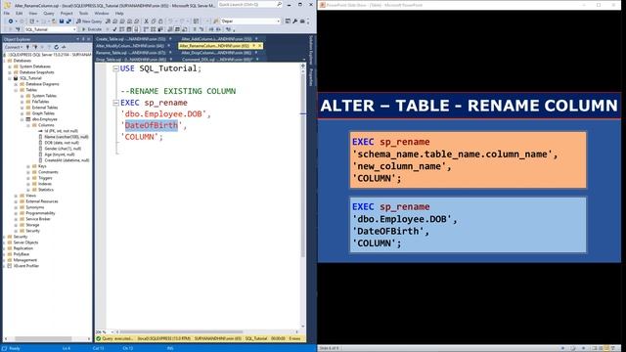Expand the Database Snapshots node
Viewport: 626px width, 352px height.
coord(10,72)
